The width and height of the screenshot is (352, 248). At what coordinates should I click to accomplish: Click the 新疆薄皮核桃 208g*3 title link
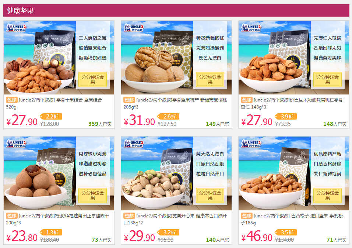(x=175, y=103)
